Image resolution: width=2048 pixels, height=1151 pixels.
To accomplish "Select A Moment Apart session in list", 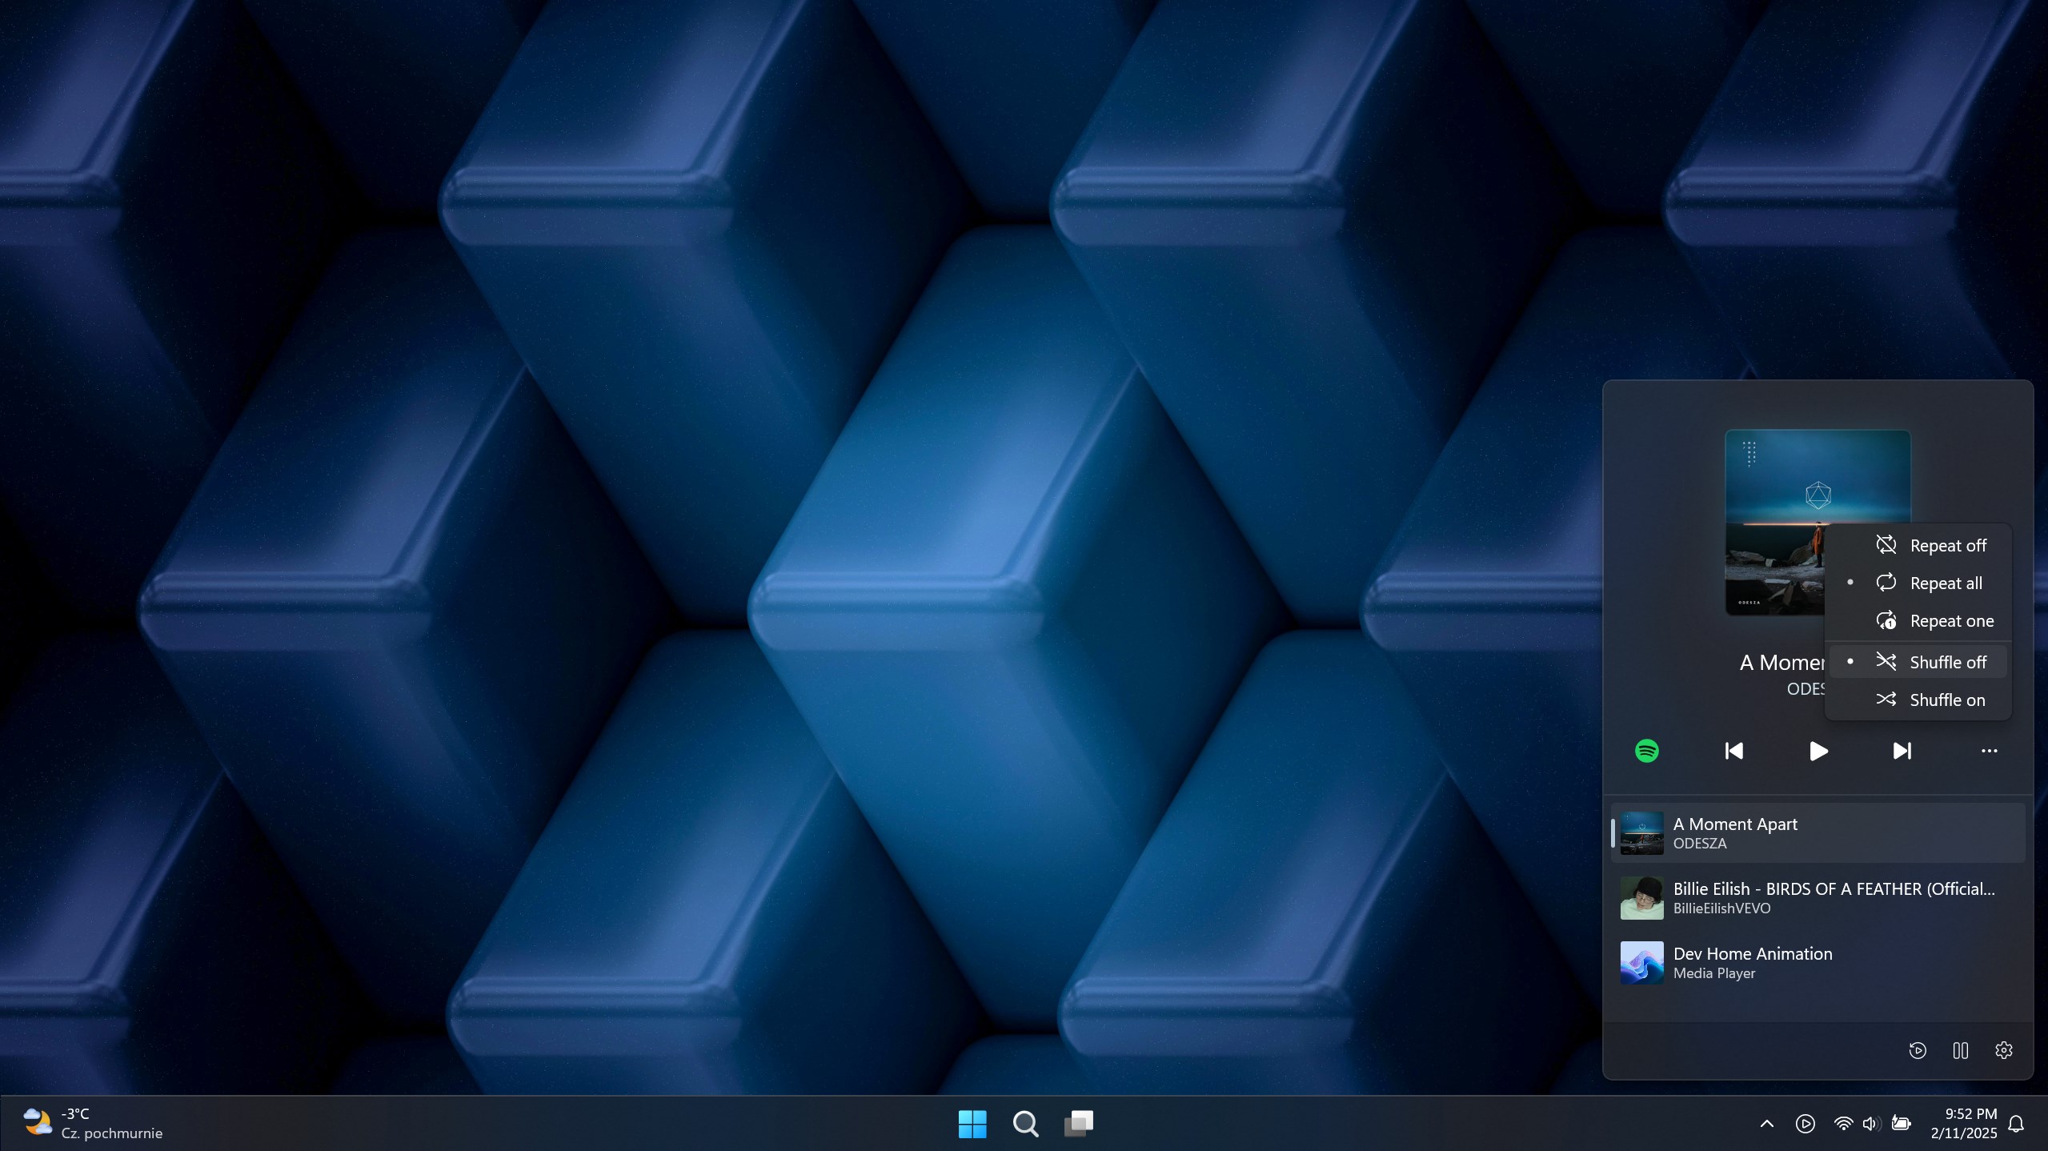I will point(1817,832).
